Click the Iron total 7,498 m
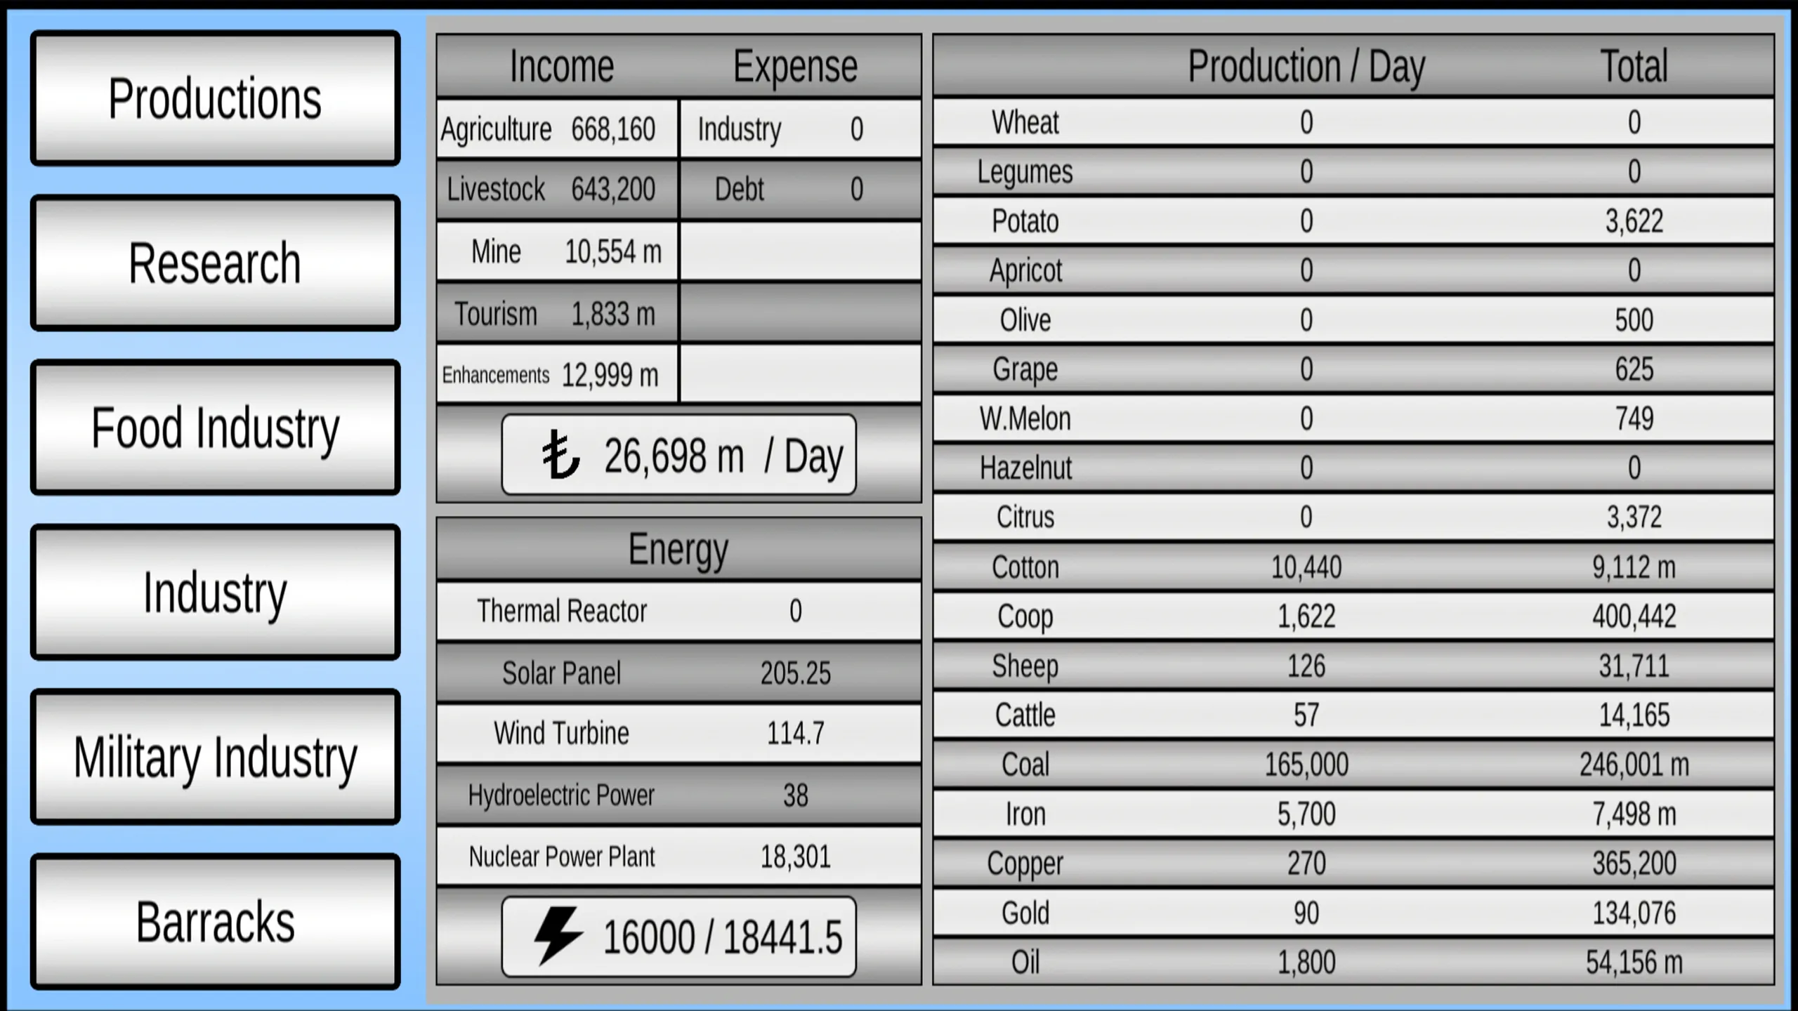This screenshot has width=1798, height=1011. click(x=1634, y=814)
